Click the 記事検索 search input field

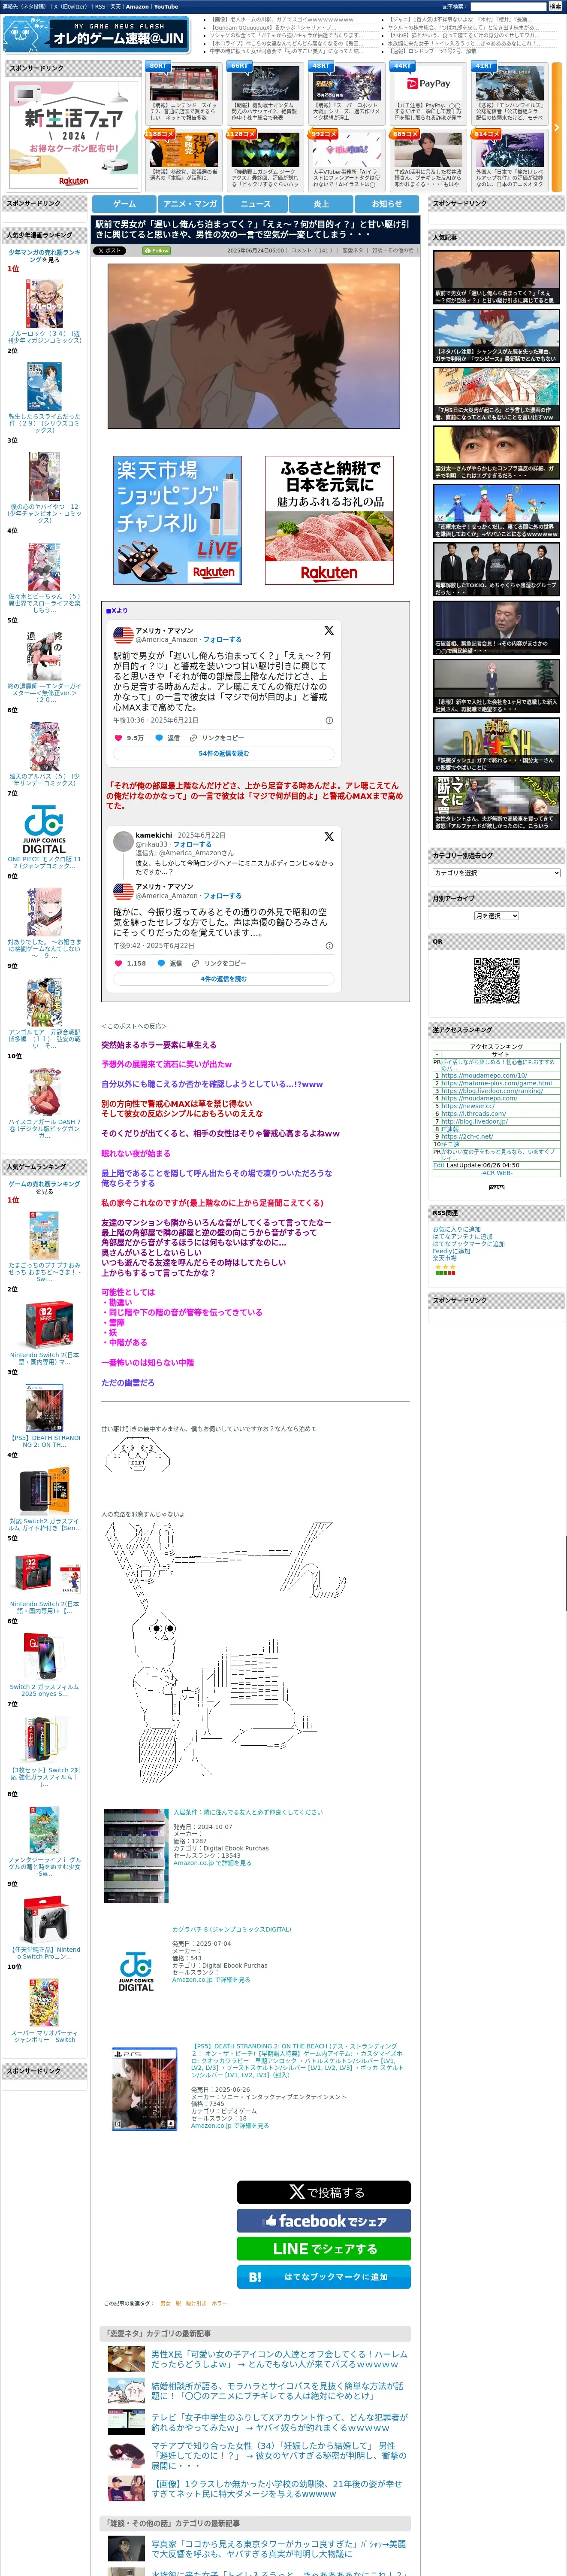(508, 6)
